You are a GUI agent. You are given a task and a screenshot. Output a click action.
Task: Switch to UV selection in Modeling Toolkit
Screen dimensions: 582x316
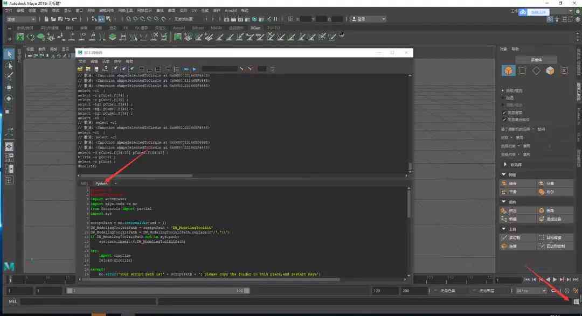coord(564,71)
